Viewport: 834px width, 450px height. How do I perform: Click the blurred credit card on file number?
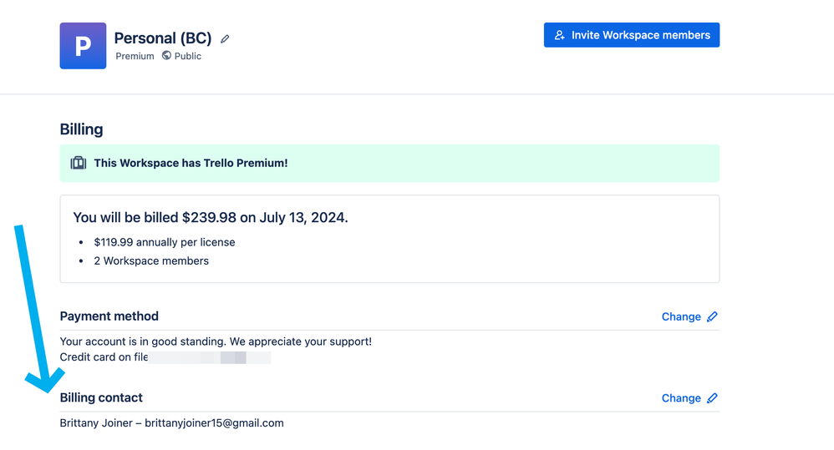(x=210, y=357)
